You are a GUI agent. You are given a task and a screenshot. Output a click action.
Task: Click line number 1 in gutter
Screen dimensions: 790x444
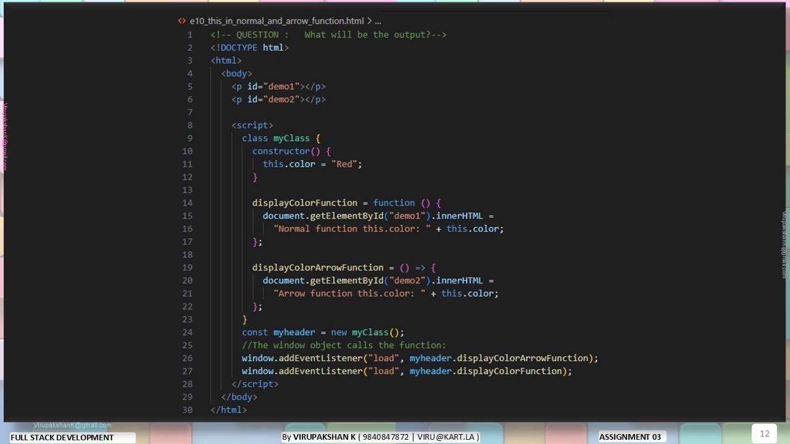coord(190,35)
